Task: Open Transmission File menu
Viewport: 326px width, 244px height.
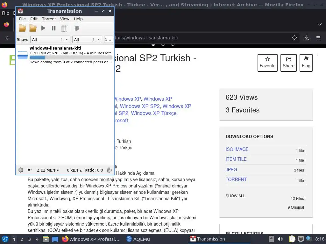Action: tap(22, 19)
